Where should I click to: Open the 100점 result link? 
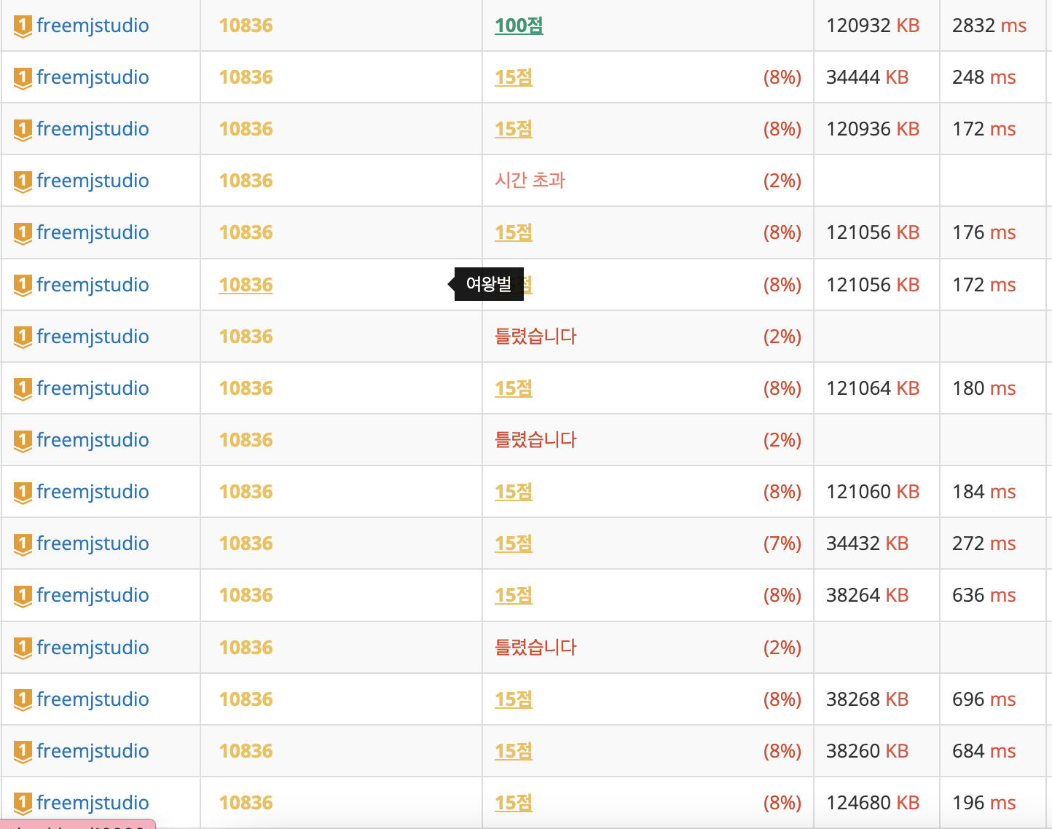tap(519, 25)
